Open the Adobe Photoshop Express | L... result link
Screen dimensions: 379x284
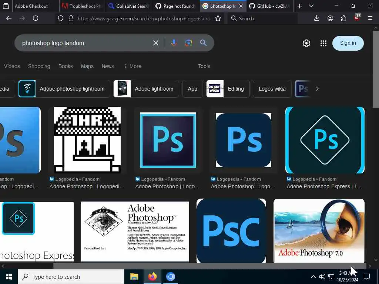[324, 186]
